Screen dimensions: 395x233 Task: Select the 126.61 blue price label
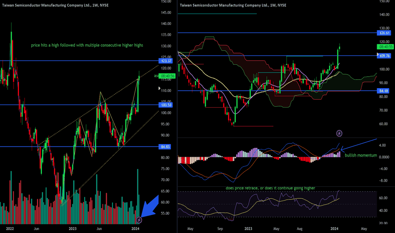(x=384, y=33)
